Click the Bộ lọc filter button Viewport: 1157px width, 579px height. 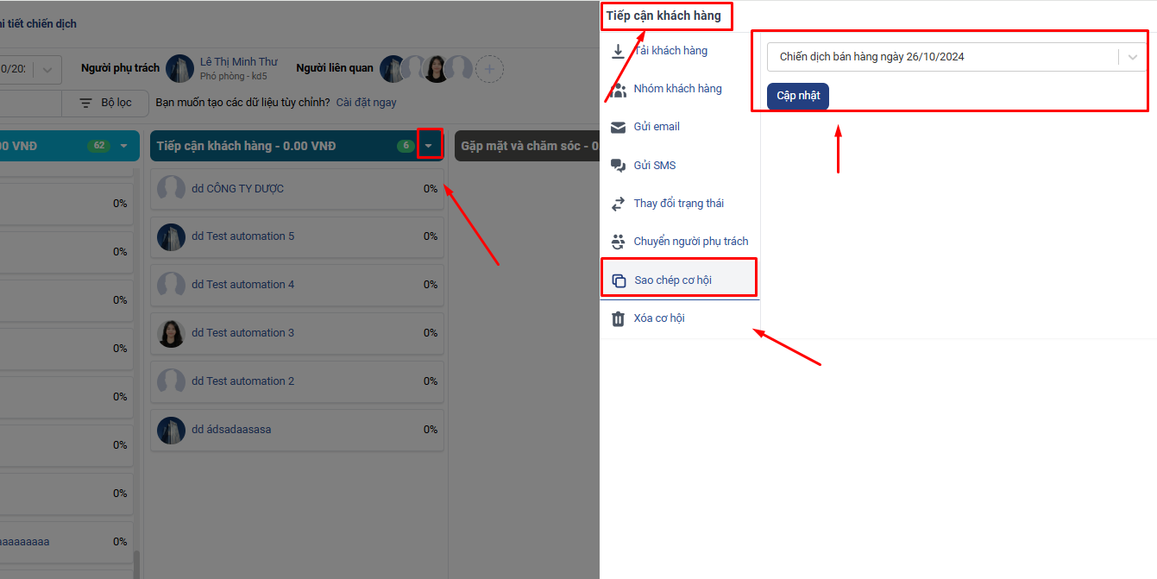tap(105, 103)
